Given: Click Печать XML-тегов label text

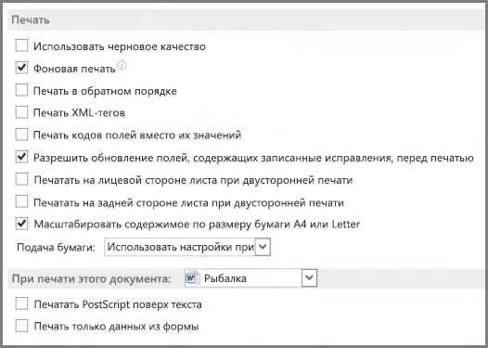Looking at the screenshot, I should tap(79, 112).
